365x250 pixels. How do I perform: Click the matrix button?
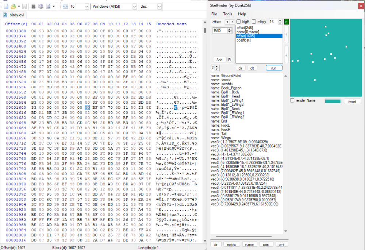(231, 245)
